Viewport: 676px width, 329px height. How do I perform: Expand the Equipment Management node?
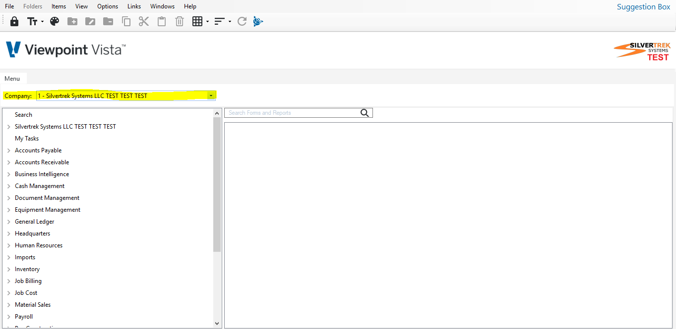tap(9, 210)
